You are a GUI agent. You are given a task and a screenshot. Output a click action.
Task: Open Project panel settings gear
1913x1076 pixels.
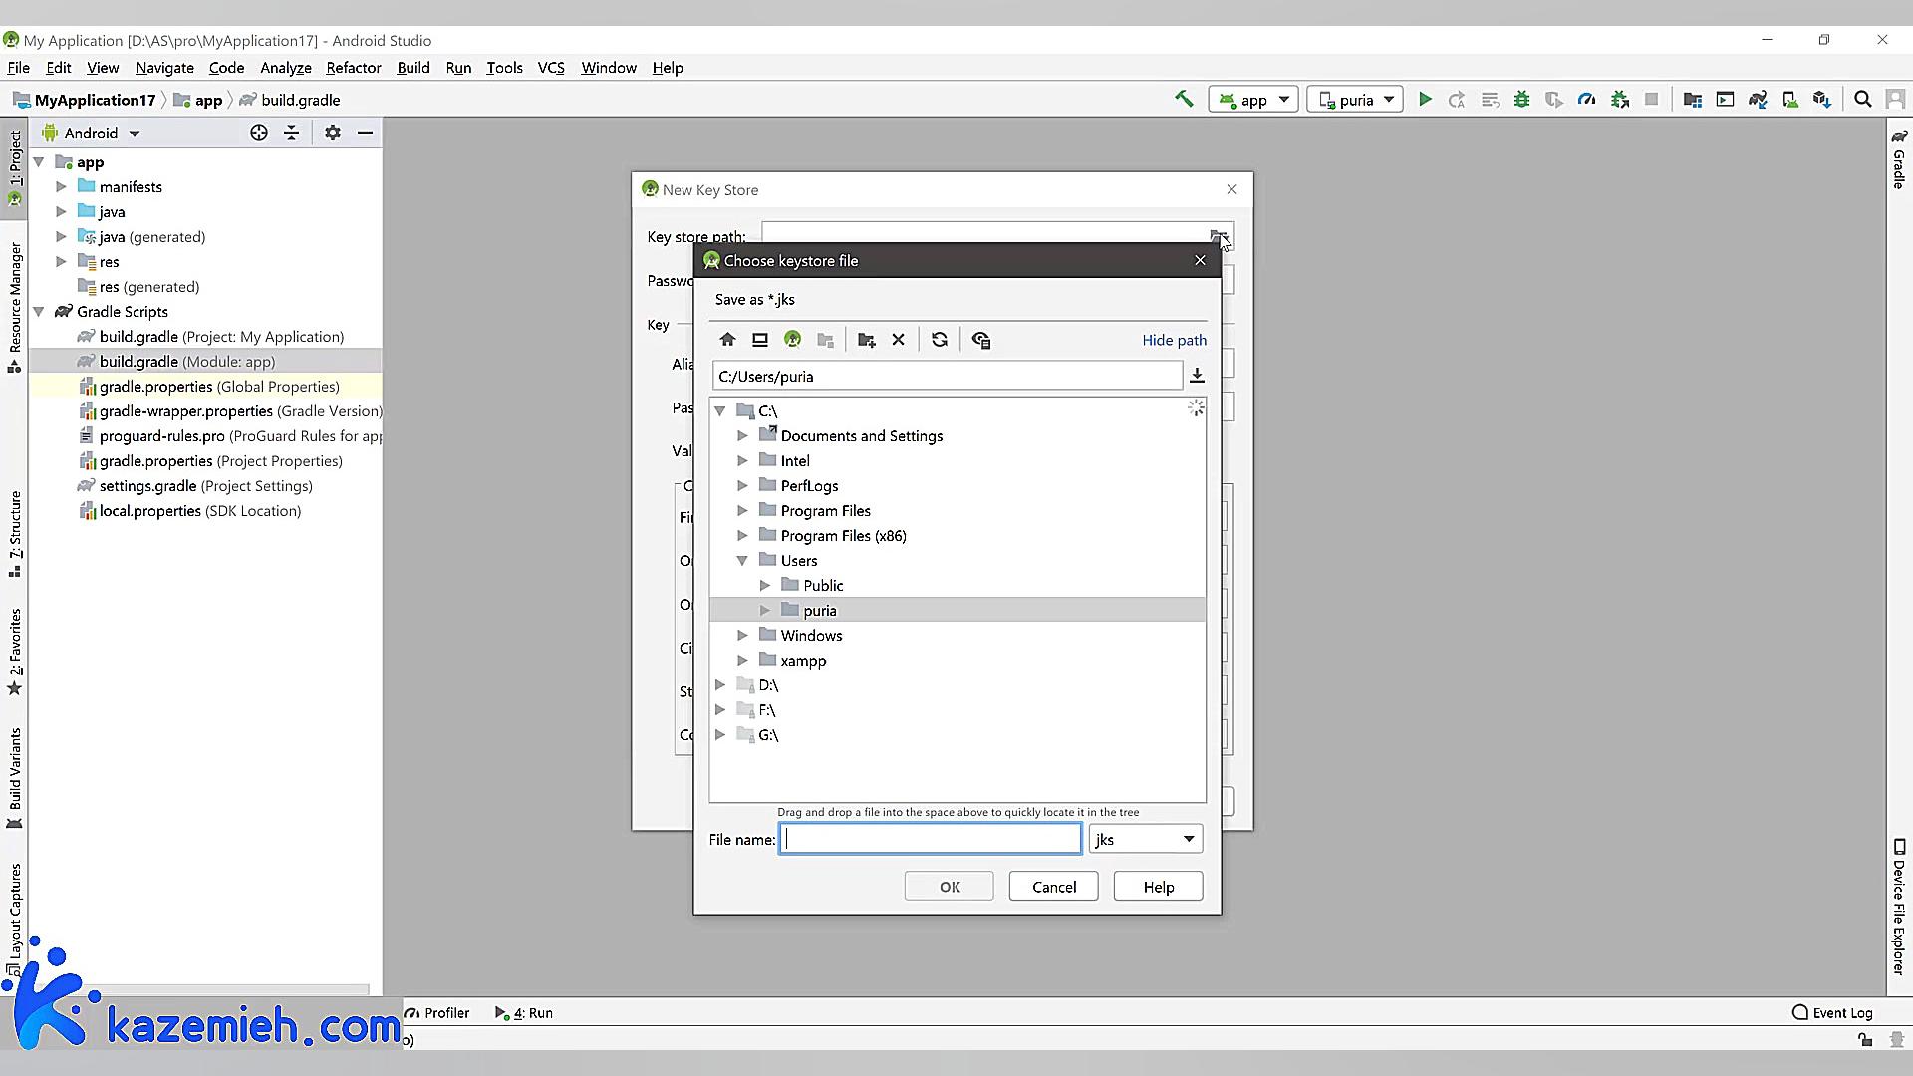[x=333, y=133]
